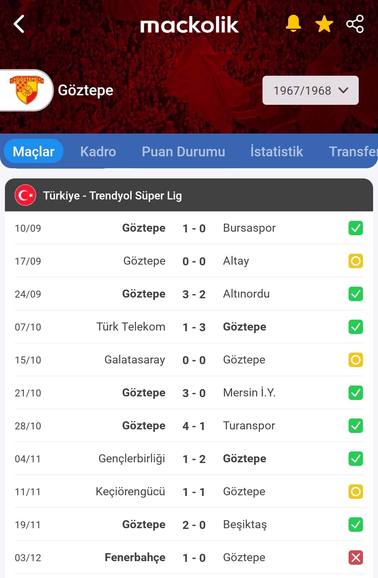
Task: Toggle the notification bell icon
Action: click(293, 23)
